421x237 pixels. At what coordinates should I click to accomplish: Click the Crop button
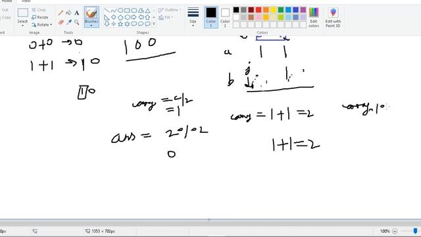[x=39, y=10]
